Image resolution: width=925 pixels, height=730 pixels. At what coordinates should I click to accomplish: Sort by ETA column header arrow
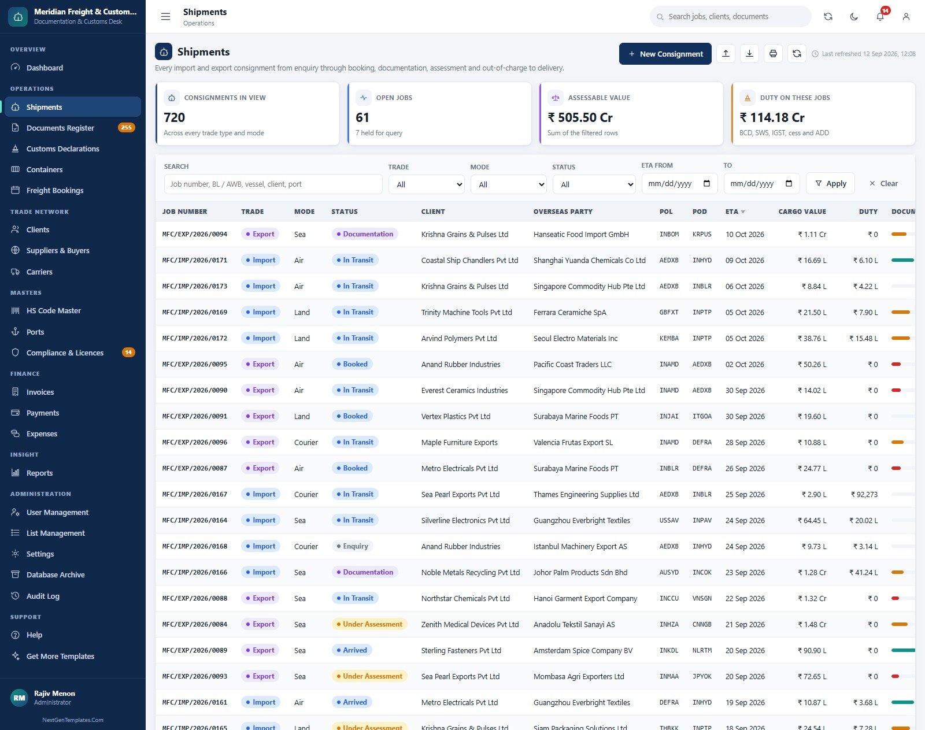pyautogui.click(x=743, y=212)
